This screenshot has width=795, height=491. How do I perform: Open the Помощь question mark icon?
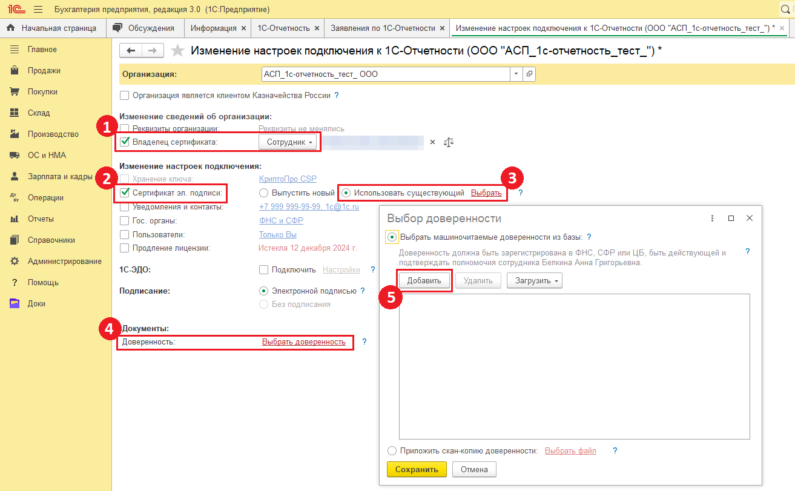click(15, 282)
